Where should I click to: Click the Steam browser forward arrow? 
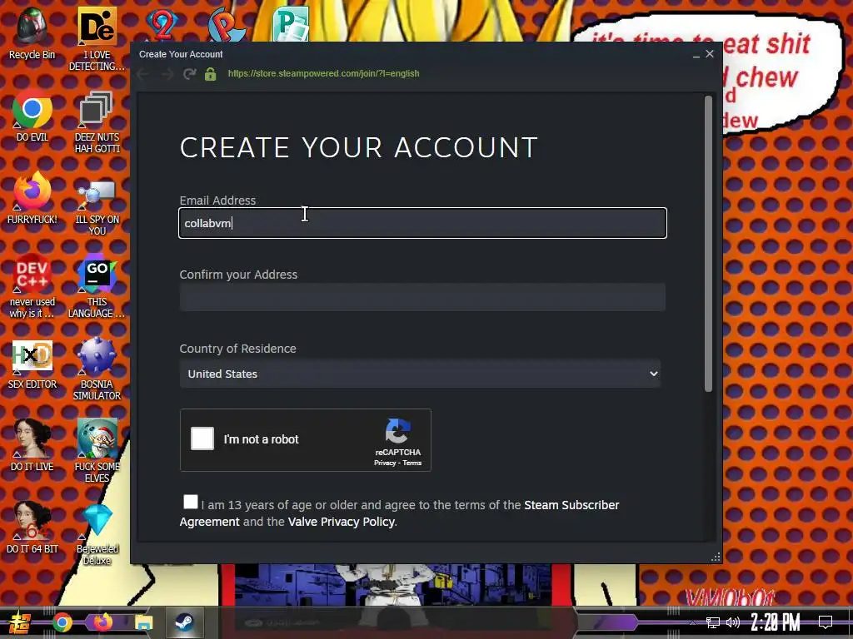[167, 74]
